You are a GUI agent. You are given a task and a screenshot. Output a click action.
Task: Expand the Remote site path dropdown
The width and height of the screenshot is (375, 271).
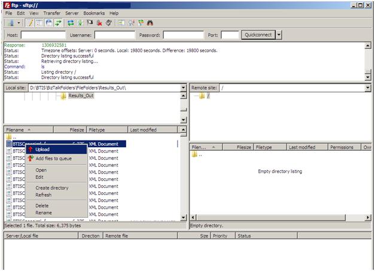[368, 88]
